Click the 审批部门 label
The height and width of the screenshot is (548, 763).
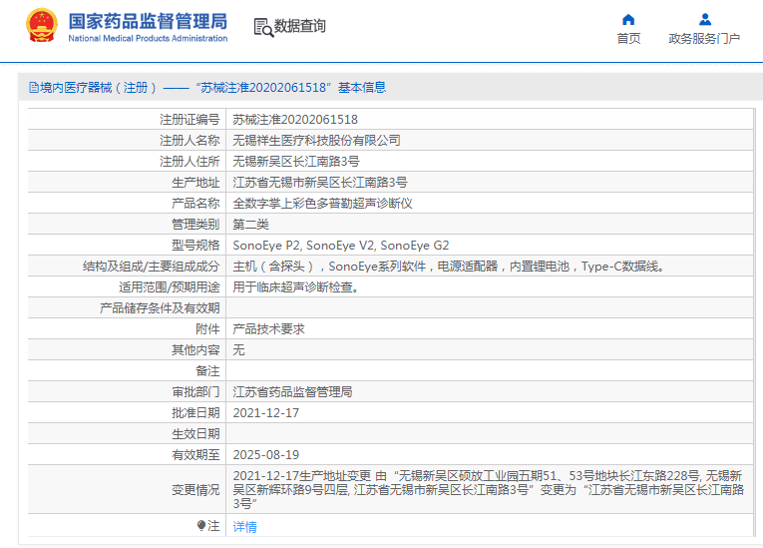point(195,391)
